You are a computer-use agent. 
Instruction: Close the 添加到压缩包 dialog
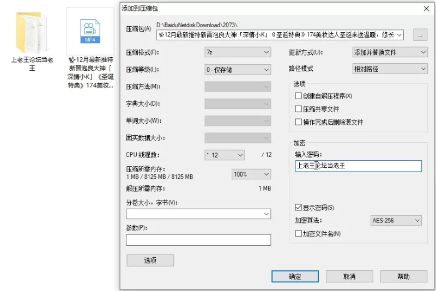426,9
